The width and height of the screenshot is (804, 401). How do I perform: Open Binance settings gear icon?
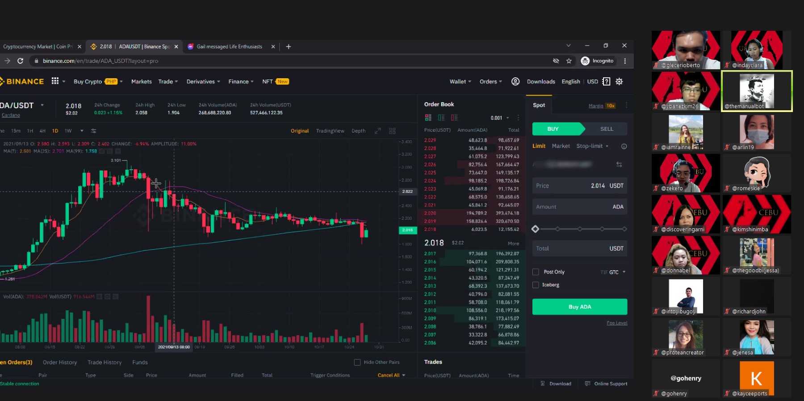(619, 81)
